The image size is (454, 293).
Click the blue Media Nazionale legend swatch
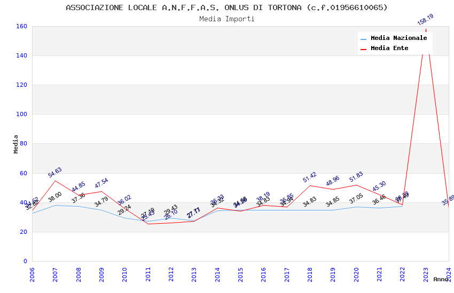pyautogui.click(x=363, y=39)
